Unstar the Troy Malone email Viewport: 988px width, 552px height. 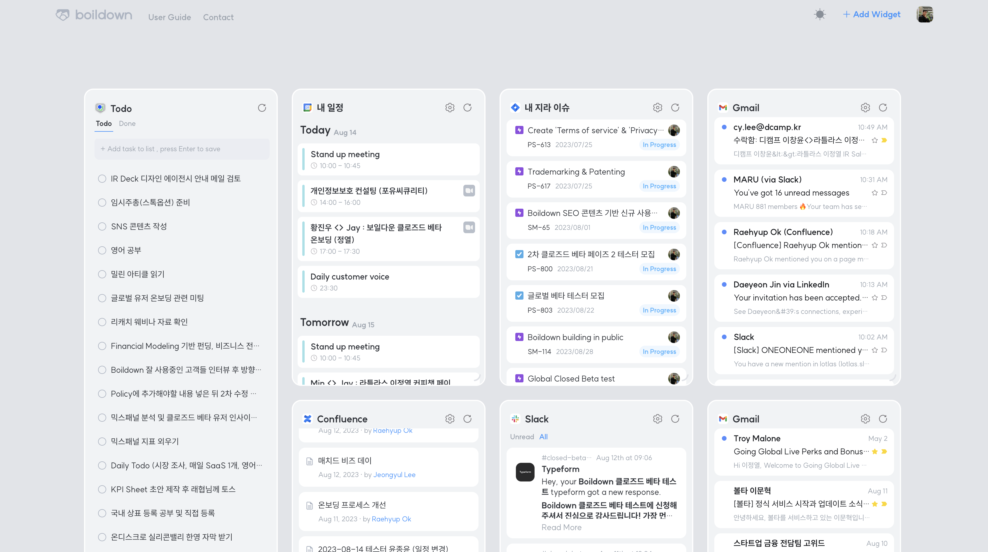[874, 452]
